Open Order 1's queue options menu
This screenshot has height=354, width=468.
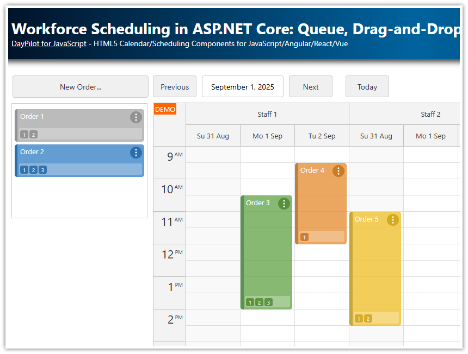136,117
